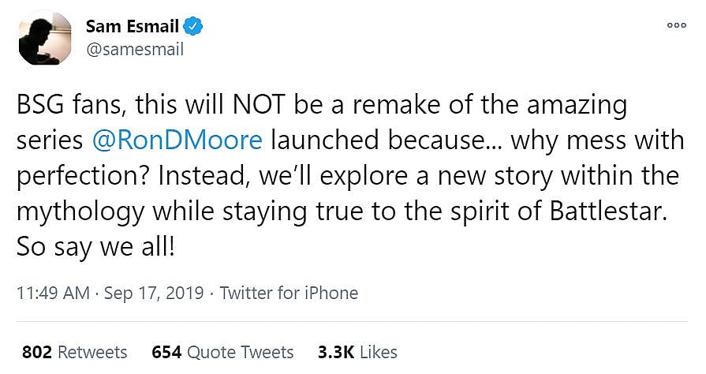Click the blue verified badge
The width and height of the screenshot is (706, 374).
click(x=195, y=27)
